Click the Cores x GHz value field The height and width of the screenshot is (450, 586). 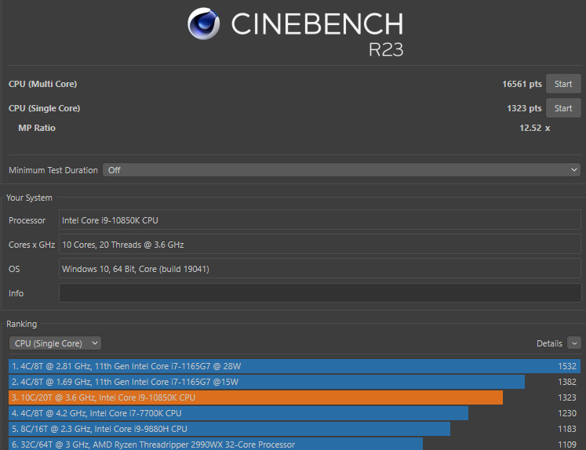pyautogui.click(x=319, y=245)
